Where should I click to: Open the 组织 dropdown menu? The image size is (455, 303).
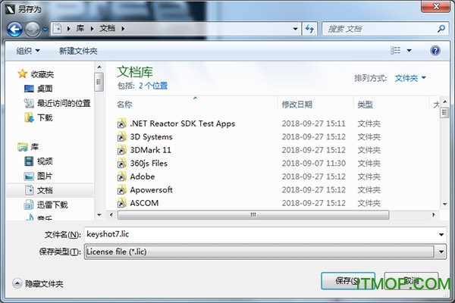tap(28, 51)
